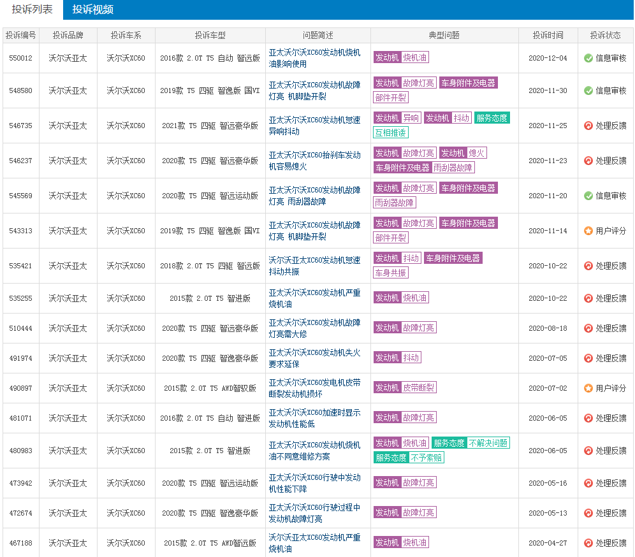Click date 2020-04-27
The width and height of the screenshot is (635, 557).
(x=548, y=543)
